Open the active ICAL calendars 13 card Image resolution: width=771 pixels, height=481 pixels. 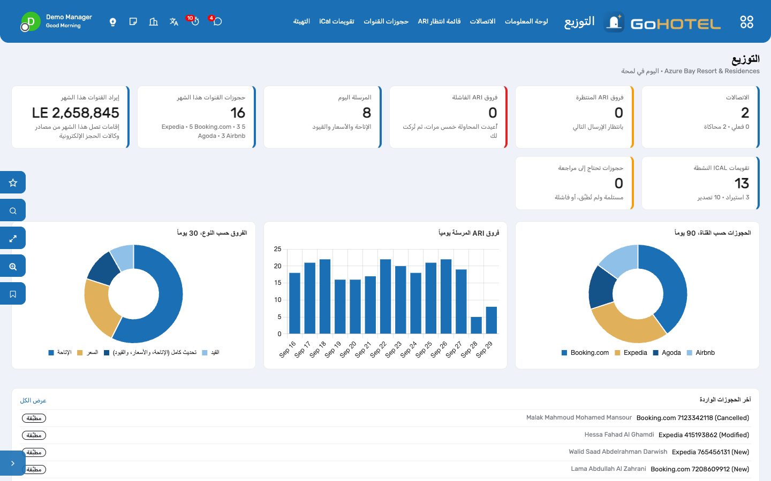coord(701,183)
